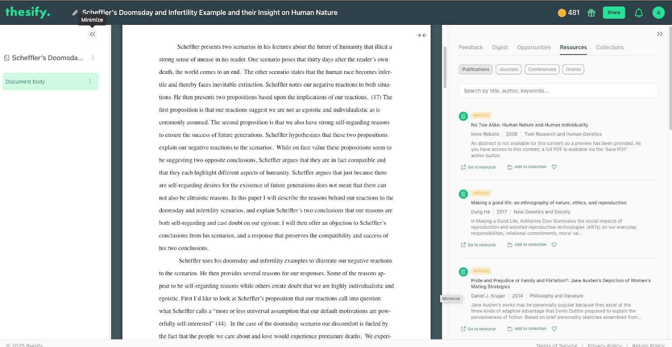Add Pride and Prejudice article to collection
Image resolution: width=672 pixels, height=347 pixels.
(527, 329)
